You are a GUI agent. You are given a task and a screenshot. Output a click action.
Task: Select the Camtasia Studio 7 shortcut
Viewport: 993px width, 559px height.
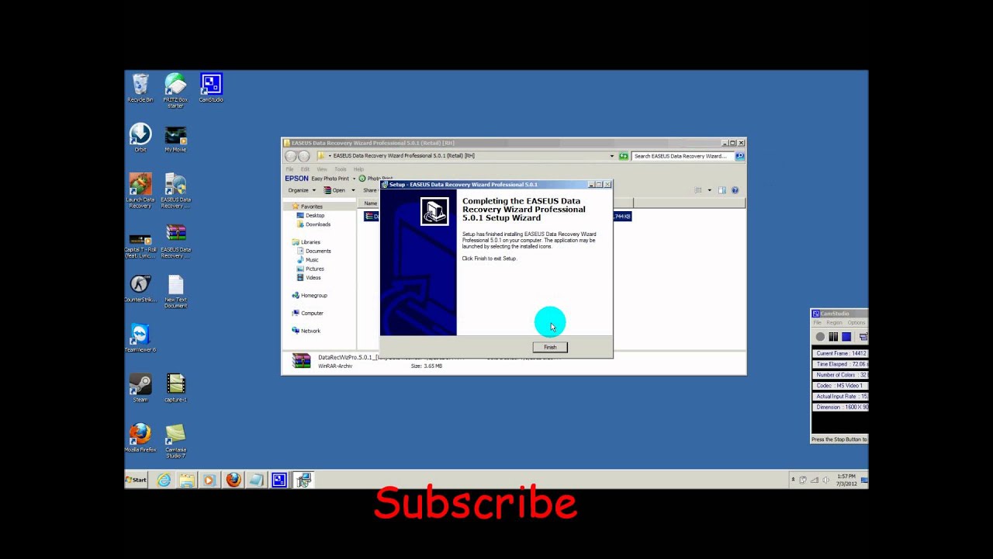click(175, 440)
